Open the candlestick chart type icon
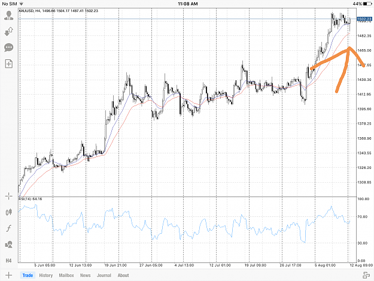Image resolution: width=374 pixels, height=281 pixels. (x=9, y=212)
